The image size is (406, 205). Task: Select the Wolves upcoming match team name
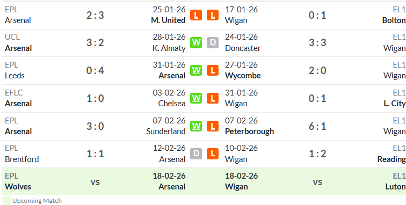click(18, 187)
